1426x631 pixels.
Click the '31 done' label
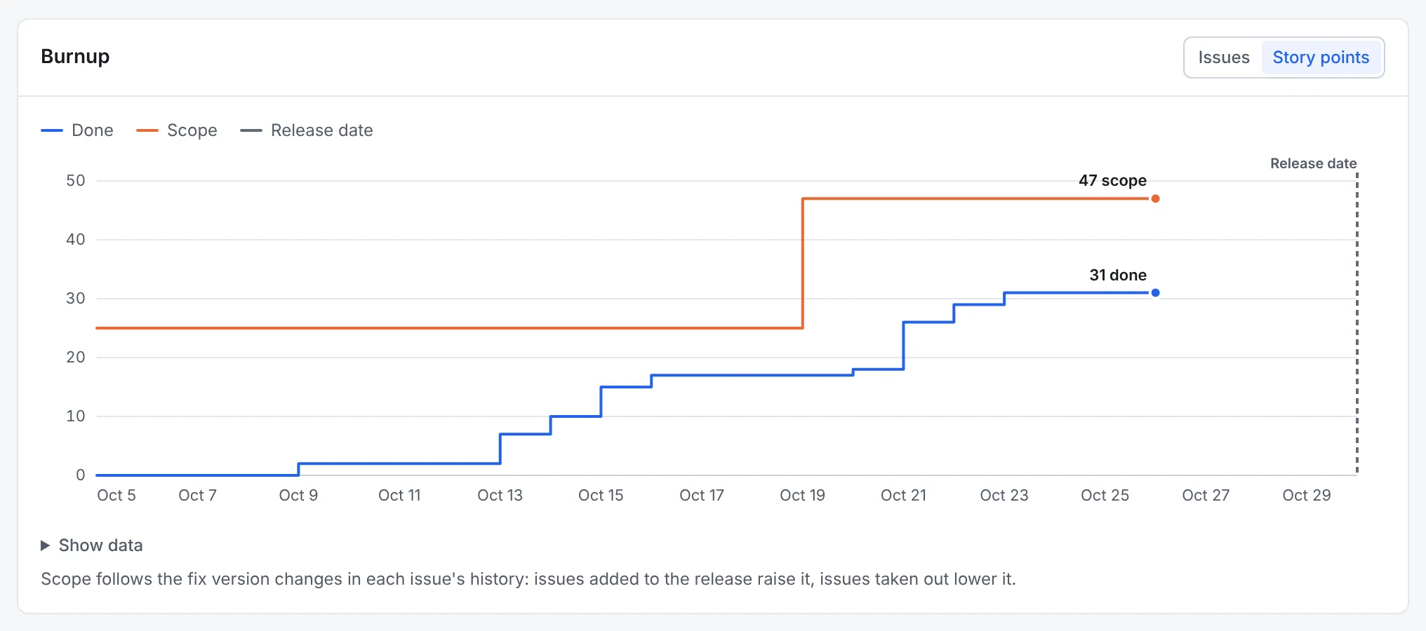[x=1118, y=275]
